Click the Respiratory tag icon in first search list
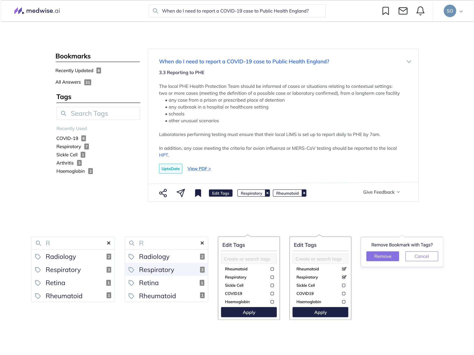Viewport: 474px width, 355px height. (38, 270)
